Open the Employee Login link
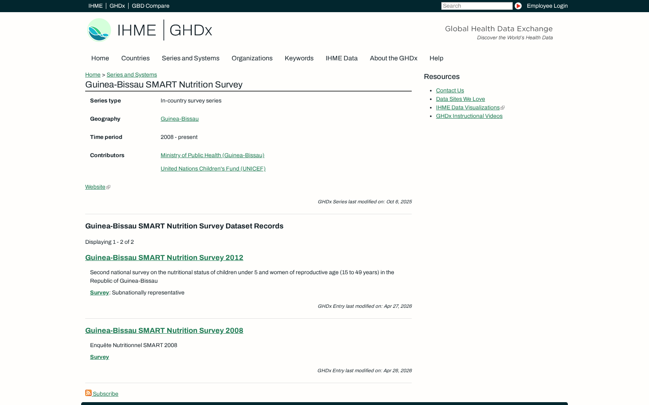Image resolution: width=649 pixels, height=405 pixels. (x=547, y=6)
